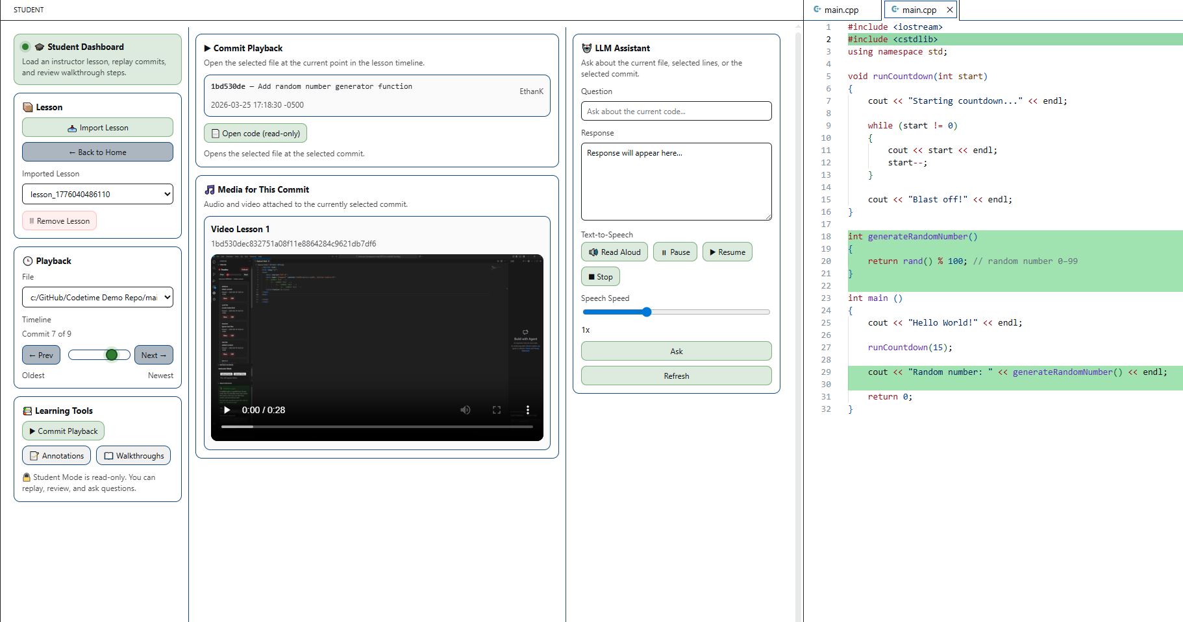Mute the lesson video audio

[465, 409]
